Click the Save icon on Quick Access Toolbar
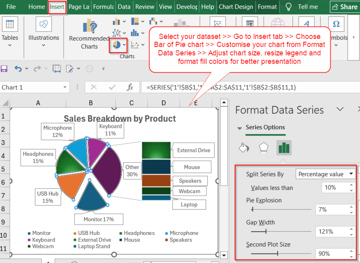Image resolution: width=360 pixels, height=263 pixels. (x=4, y=68)
